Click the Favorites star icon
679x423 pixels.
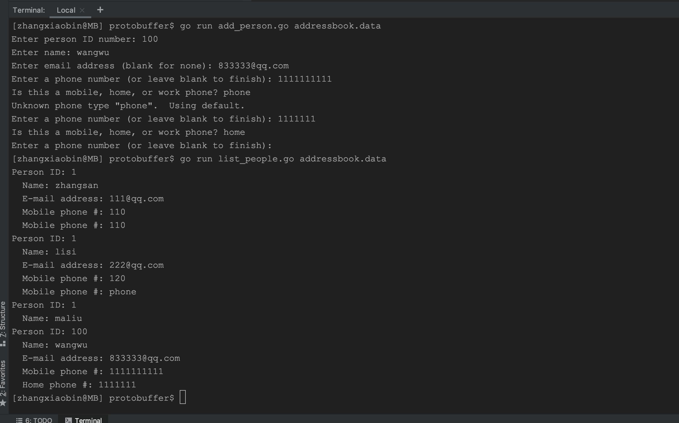3,403
